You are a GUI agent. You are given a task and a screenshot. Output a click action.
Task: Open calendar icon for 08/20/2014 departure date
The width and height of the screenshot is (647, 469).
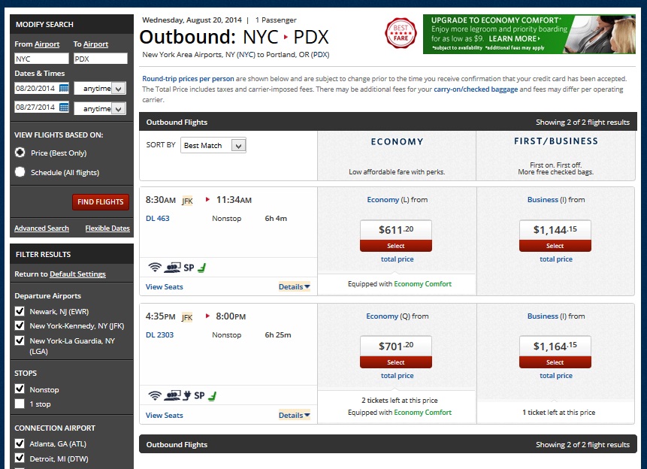pyautogui.click(x=64, y=88)
